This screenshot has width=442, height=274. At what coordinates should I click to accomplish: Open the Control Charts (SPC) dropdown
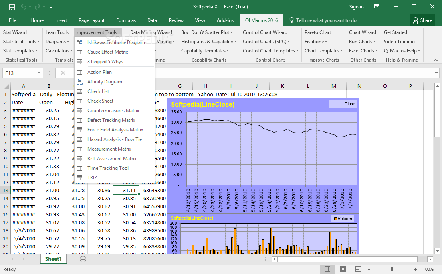tap(266, 42)
